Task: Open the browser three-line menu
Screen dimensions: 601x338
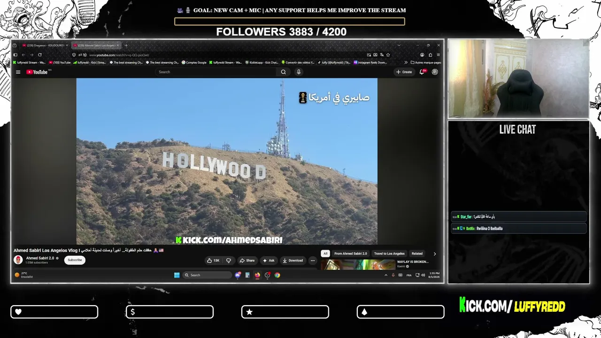Action: click(438, 55)
